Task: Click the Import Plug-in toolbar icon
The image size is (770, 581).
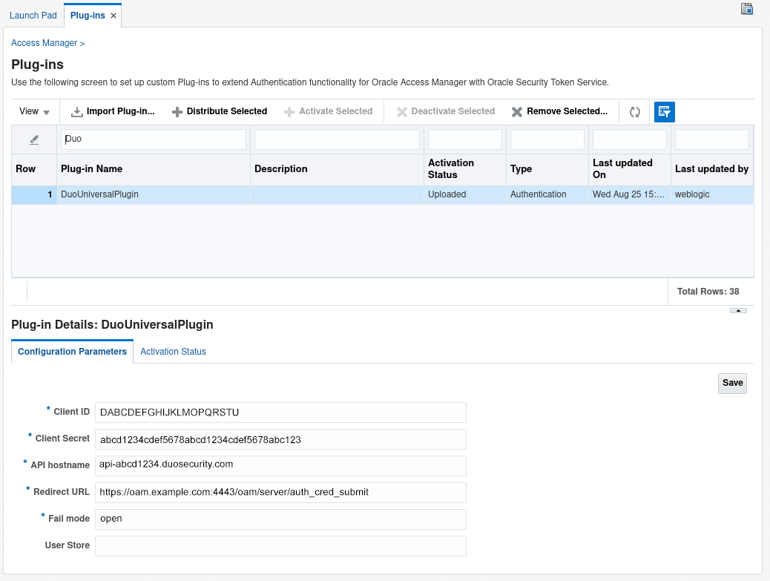Action: click(76, 111)
